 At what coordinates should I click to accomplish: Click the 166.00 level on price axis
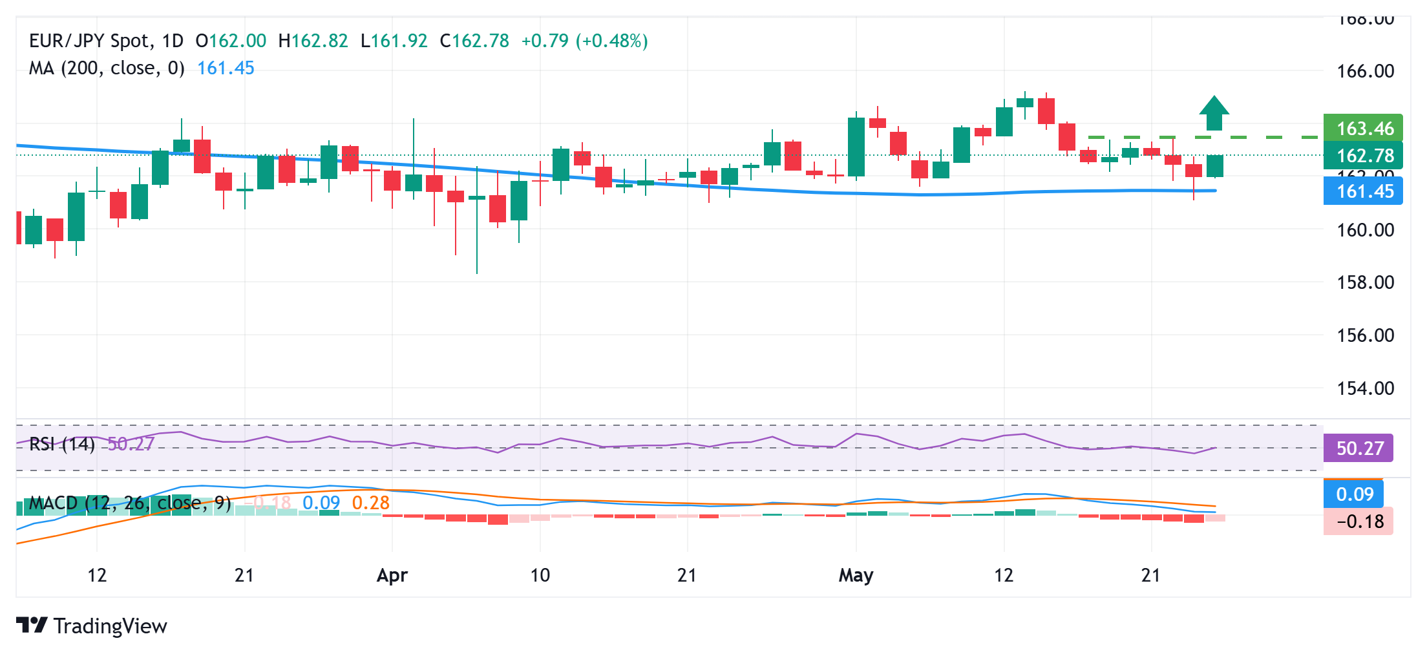1365,71
